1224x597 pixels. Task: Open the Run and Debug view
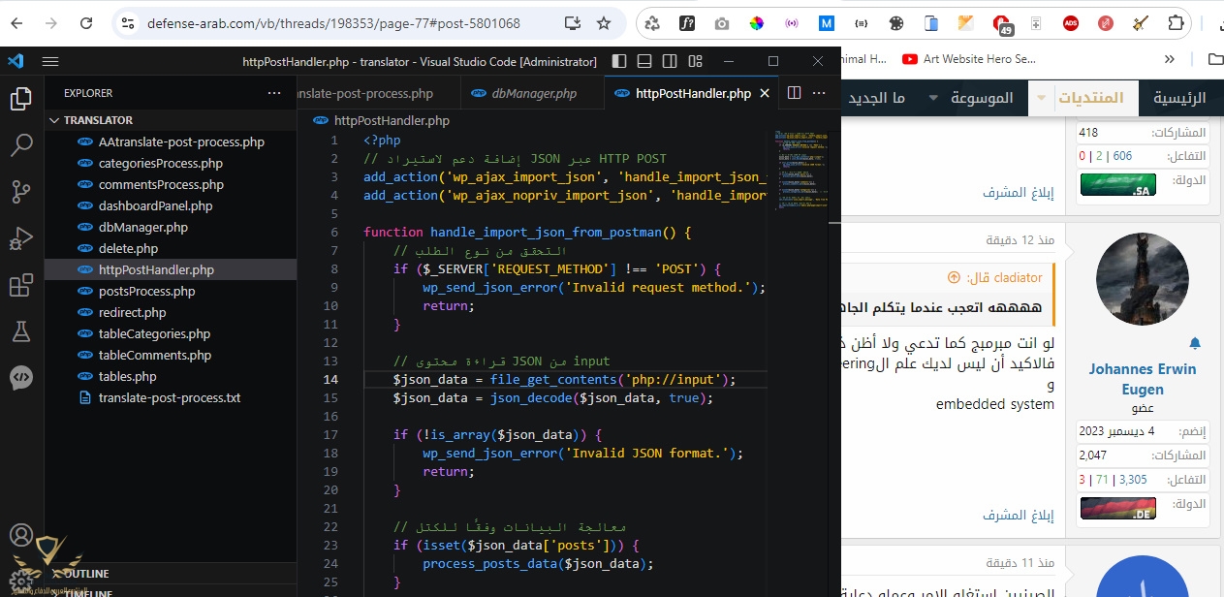(x=21, y=238)
